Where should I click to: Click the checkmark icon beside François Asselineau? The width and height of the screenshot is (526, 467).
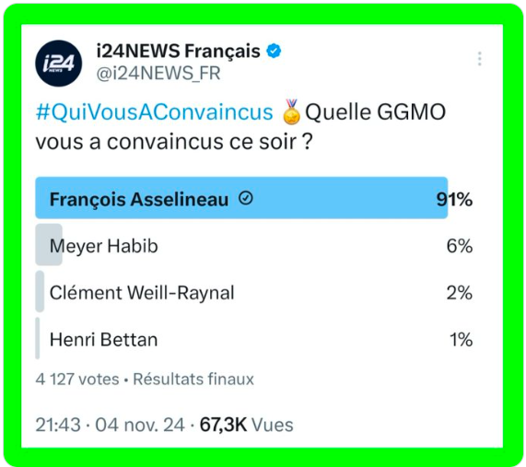[x=246, y=198]
